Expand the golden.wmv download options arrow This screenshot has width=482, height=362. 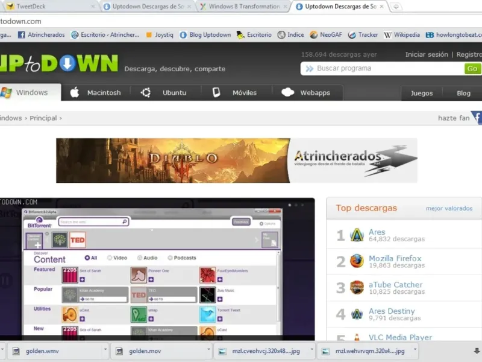tap(105, 349)
